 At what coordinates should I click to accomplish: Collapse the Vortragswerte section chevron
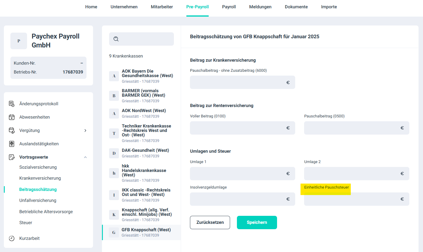click(x=85, y=157)
